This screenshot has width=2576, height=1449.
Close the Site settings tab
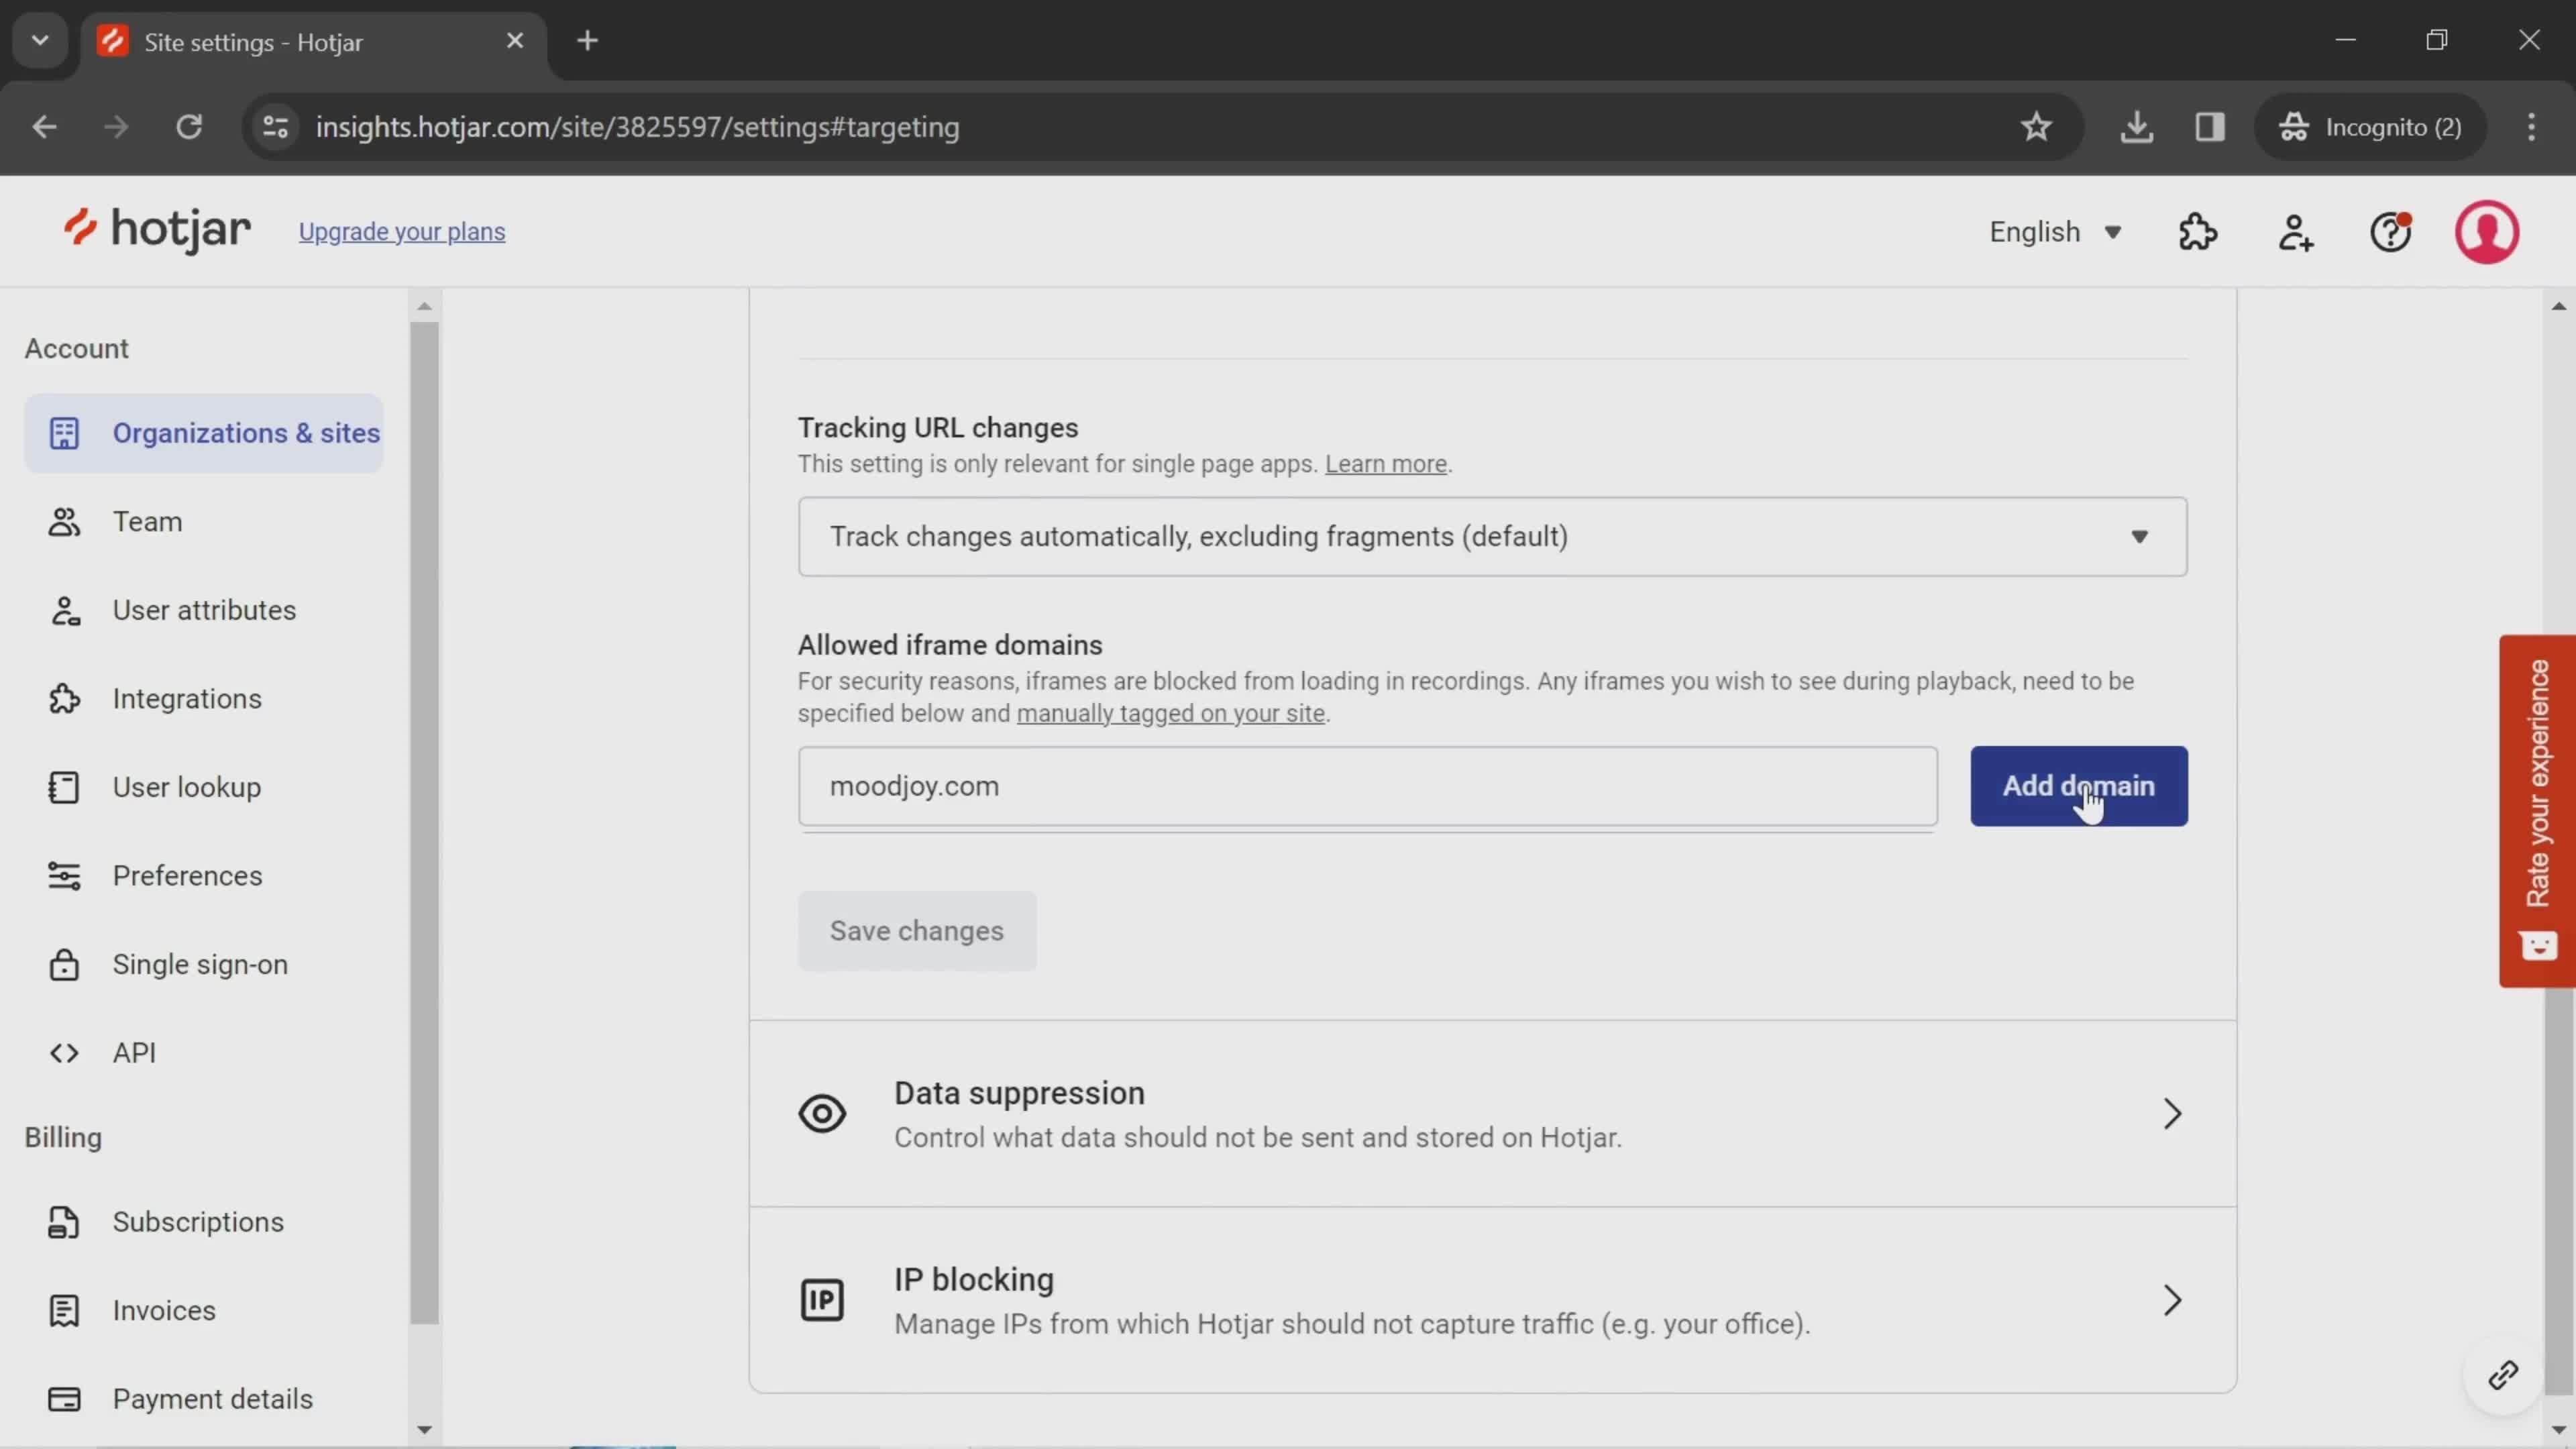[x=515, y=41]
